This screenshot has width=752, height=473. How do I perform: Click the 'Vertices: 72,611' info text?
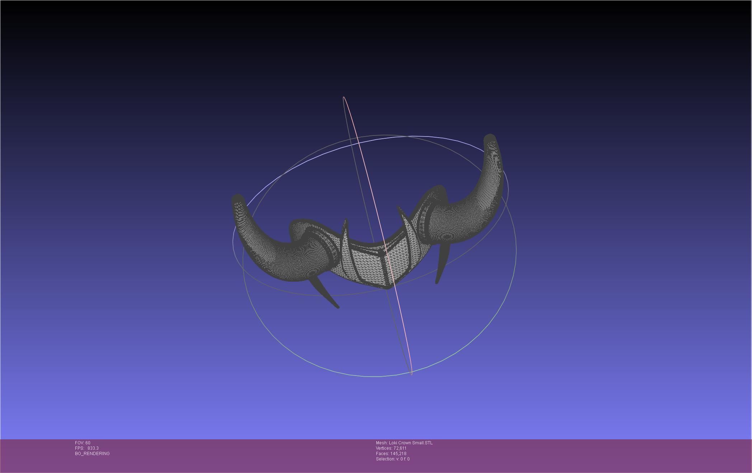pyautogui.click(x=391, y=448)
